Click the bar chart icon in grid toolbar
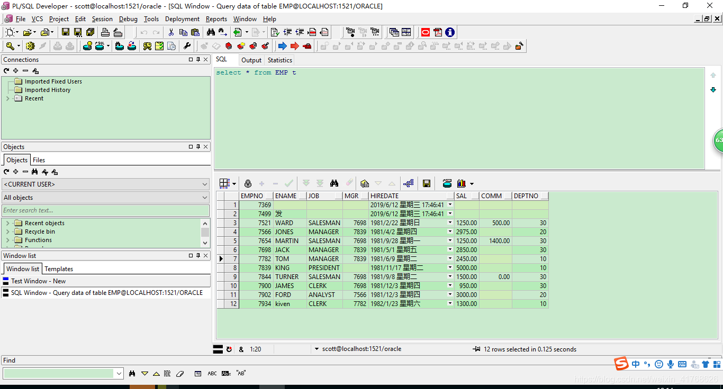This screenshot has height=389, width=723. click(x=461, y=183)
